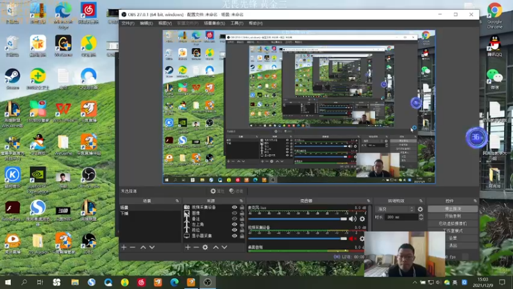
Task: Open Windows Start menu
Action: pyautogui.click(x=8, y=282)
